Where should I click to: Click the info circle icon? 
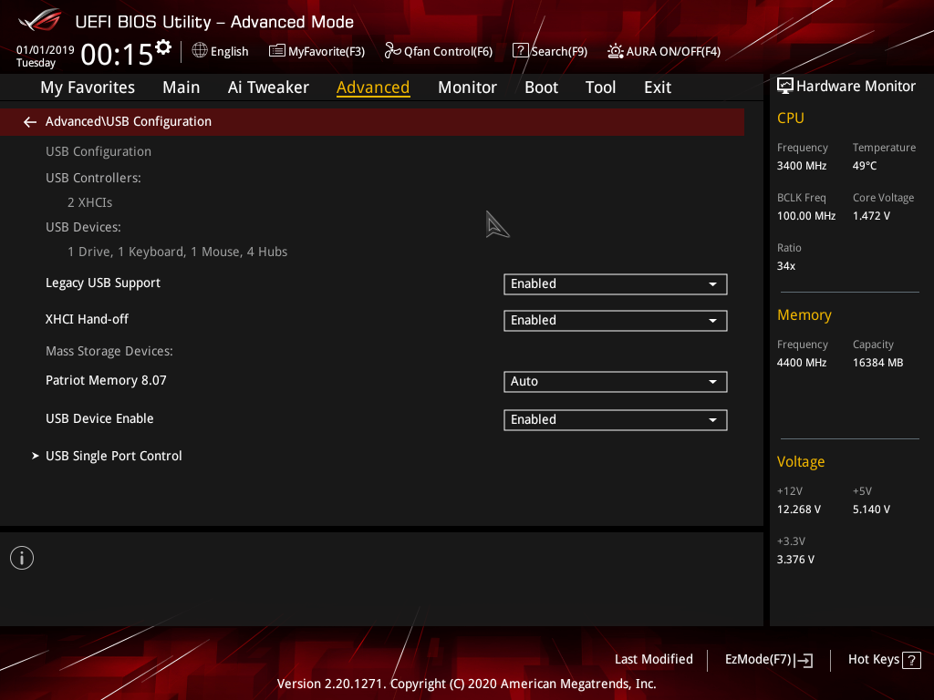[x=22, y=558]
